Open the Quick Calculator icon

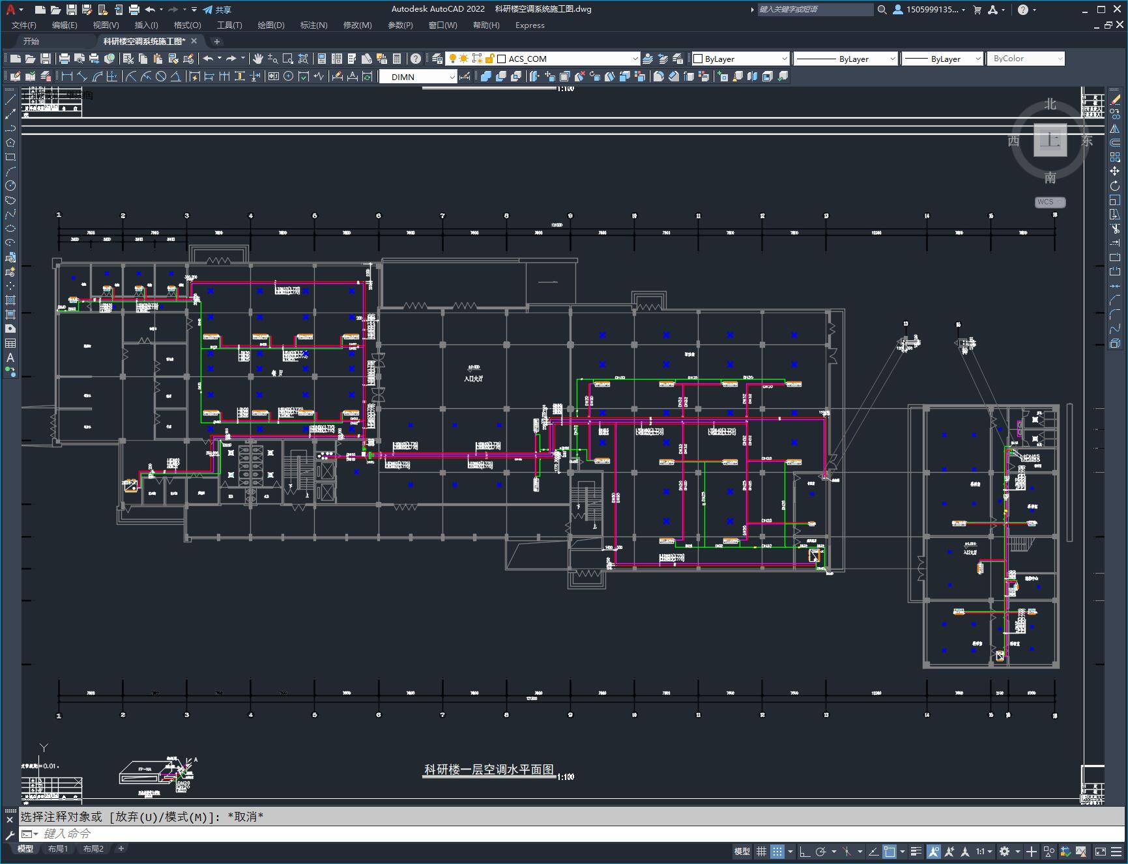[397, 59]
